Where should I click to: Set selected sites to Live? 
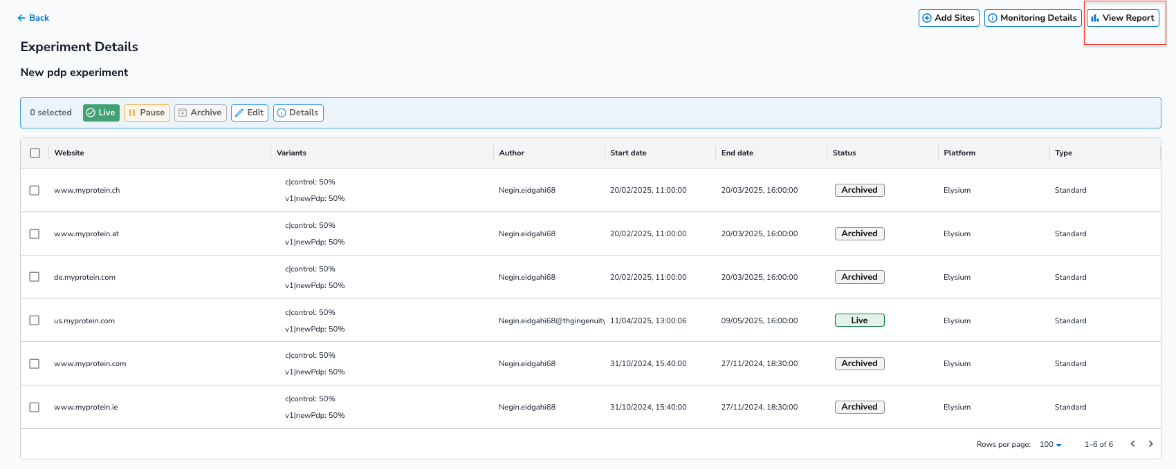[x=101, y=113]
